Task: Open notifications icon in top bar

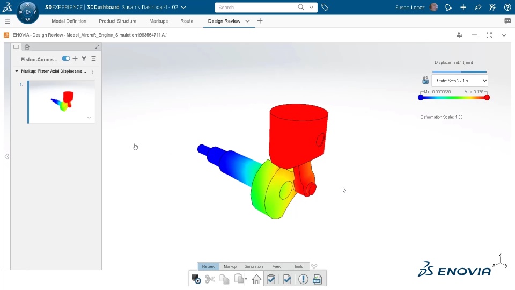Action: (448, 7)
